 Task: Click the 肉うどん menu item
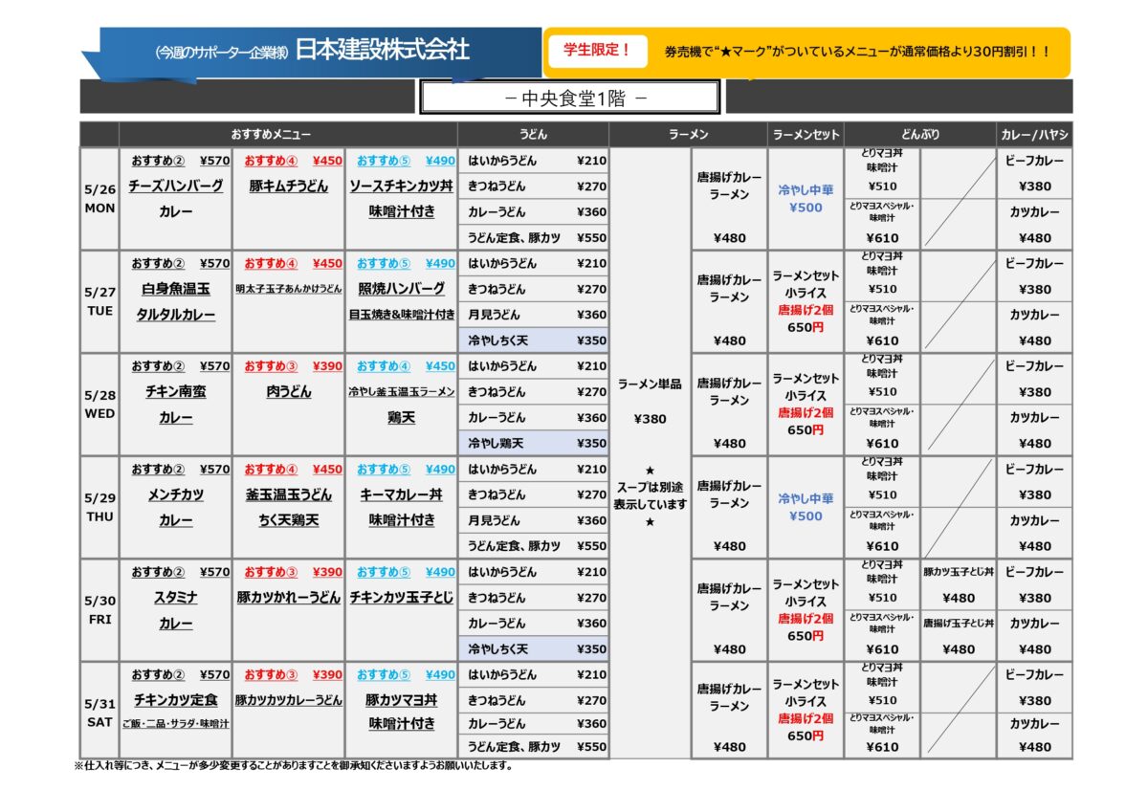(x=289, y=391)
